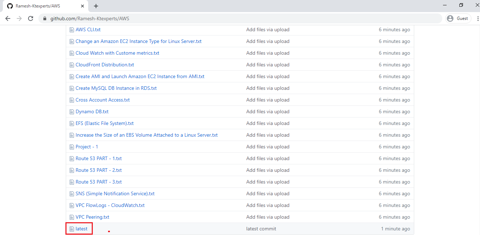Click 'Add files via upload' for Cross Account Access
The width and height of the screenshot is (480, 235).
268,100
